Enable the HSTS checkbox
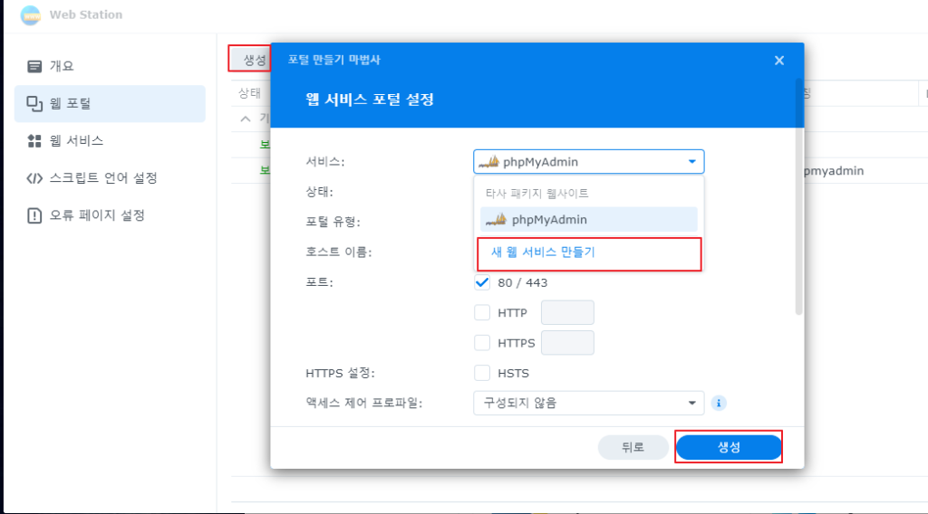Viewport: 928px width, 514px height. (482, 373)
